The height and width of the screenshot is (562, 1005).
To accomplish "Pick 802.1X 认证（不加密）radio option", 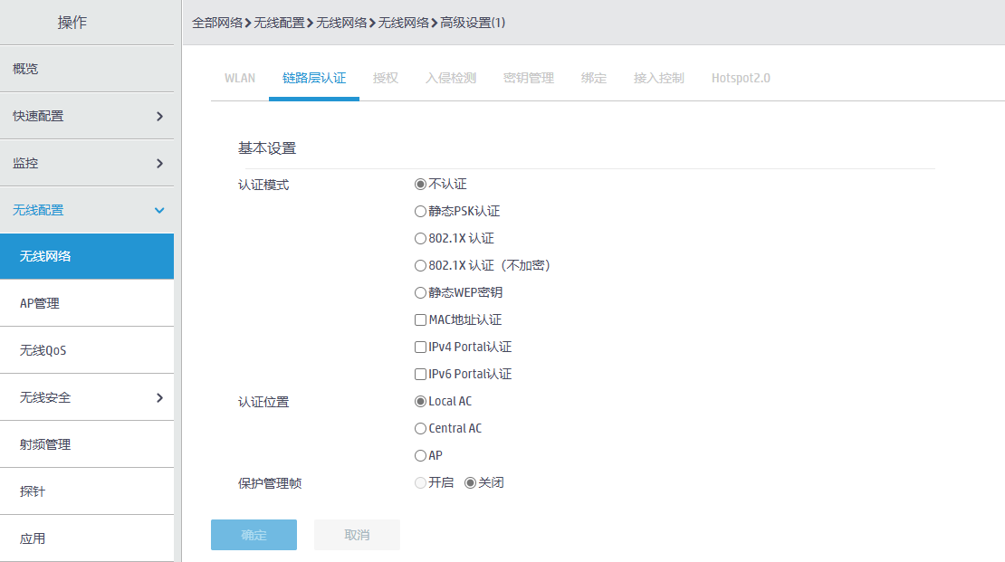I will tap(420, 265).
